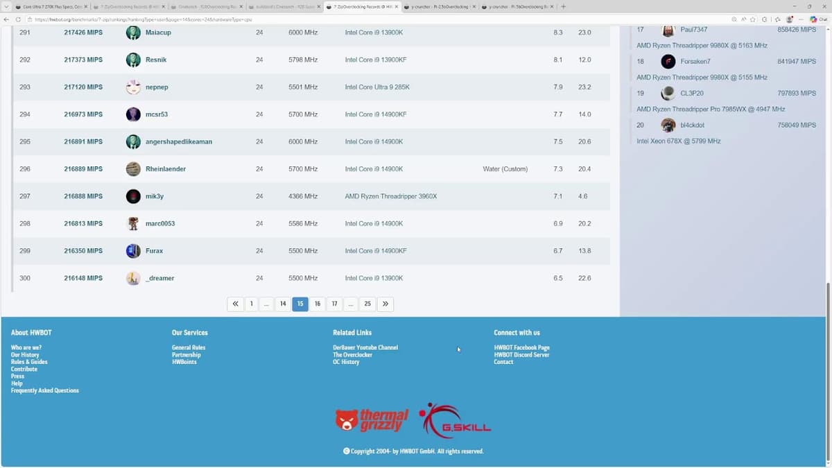Click the Thermal Grizzly sponsor logo
This screenshot has width=832, height=468.
point(372,420)
